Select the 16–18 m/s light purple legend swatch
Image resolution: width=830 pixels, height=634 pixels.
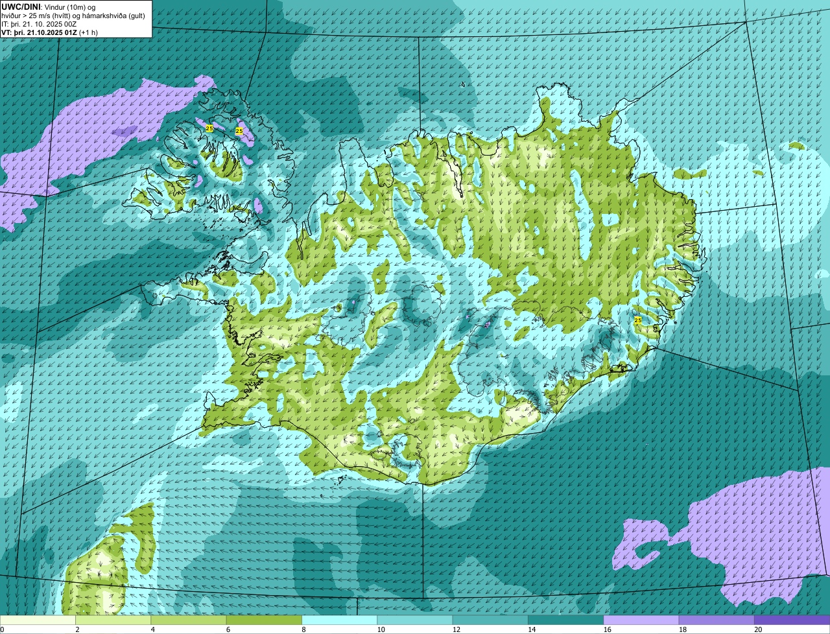click(641, 620)
